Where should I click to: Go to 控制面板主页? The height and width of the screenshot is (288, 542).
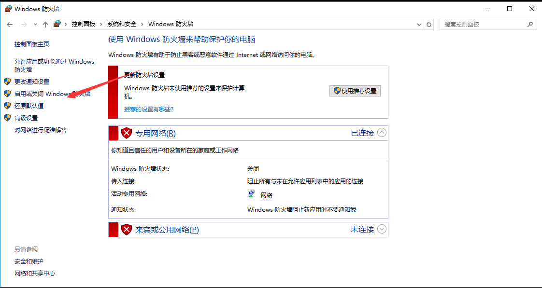pyautogui.click(x=32, y=44)
